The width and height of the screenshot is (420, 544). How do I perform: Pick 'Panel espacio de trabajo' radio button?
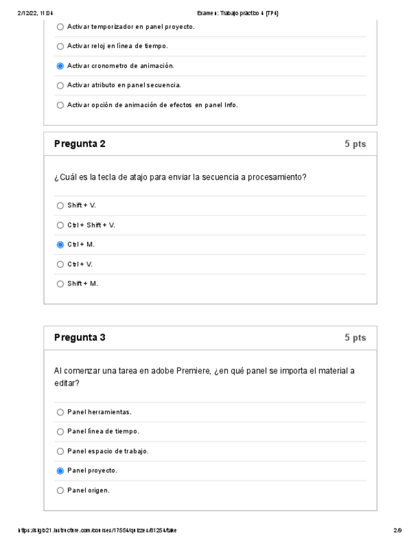[x=60, y=451]
